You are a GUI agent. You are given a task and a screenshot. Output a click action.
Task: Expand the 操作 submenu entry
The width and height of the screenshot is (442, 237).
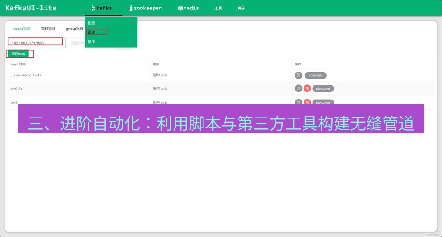111,42
